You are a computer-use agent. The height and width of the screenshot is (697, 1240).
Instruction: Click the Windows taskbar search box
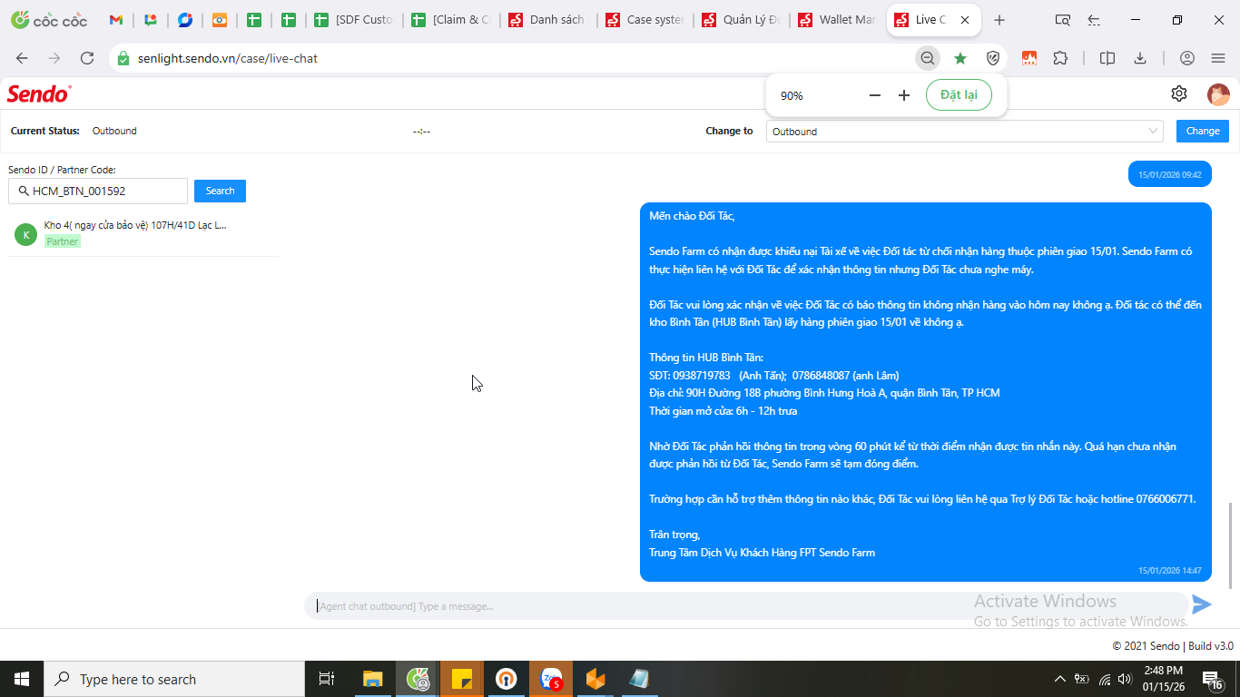point(174,679)
